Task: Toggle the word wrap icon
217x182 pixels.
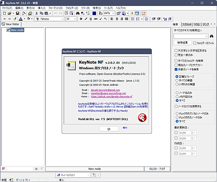Action: point(146,19)
